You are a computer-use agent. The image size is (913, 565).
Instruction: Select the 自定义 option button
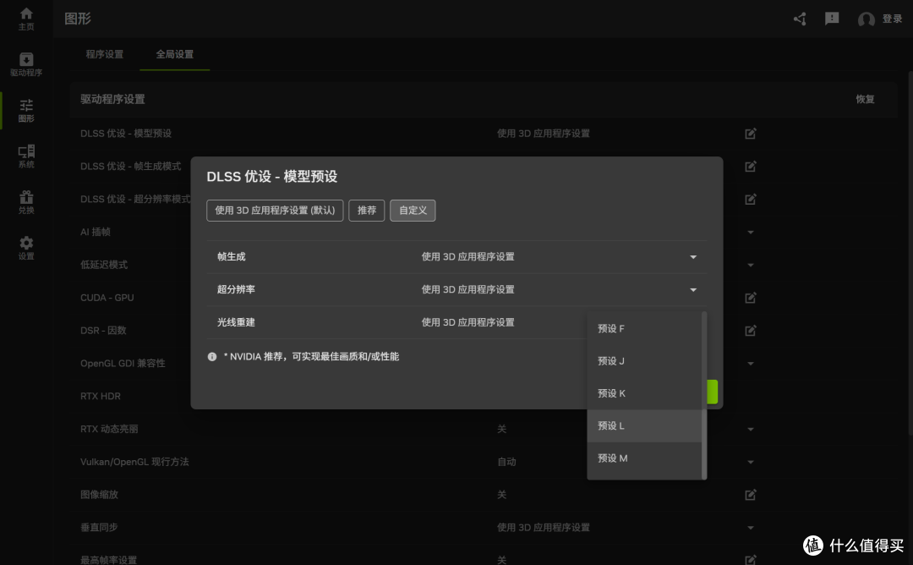tap(413, 211)
